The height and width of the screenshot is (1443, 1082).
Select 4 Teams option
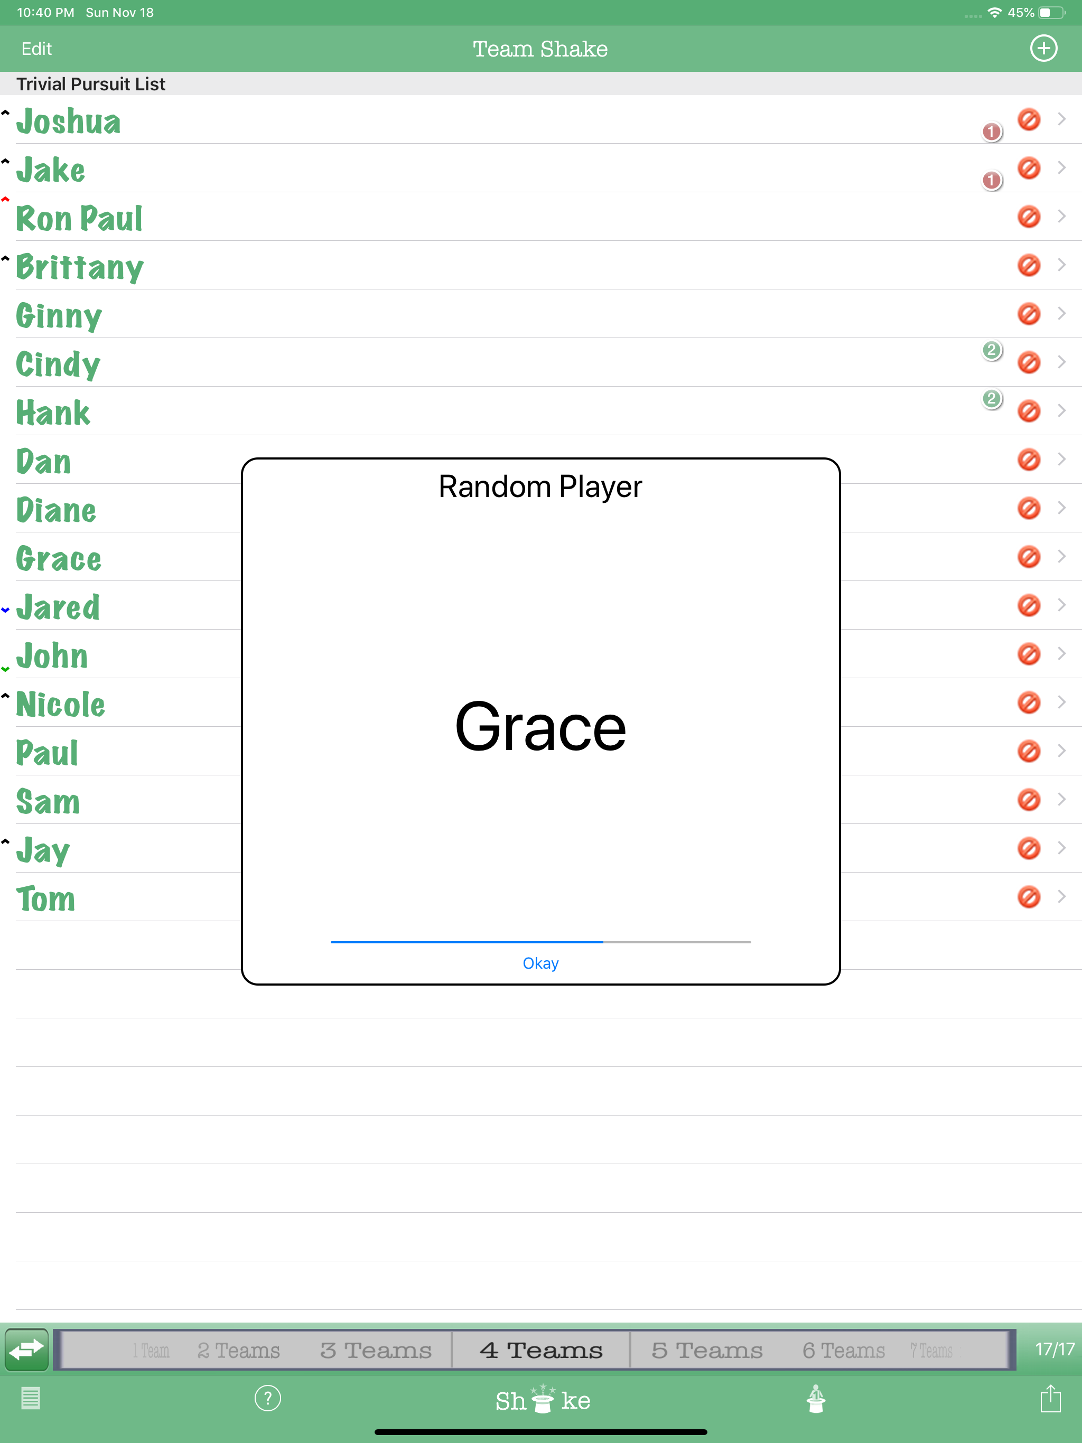541,1350
